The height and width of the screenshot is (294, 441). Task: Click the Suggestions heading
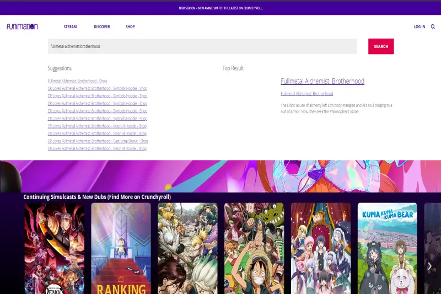tap(60, 68)
